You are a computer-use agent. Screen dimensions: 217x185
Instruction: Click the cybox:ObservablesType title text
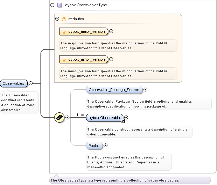coord(86,5)
